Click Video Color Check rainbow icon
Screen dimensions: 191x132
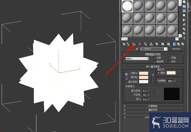pyautogui.click(x=184, y=20)
